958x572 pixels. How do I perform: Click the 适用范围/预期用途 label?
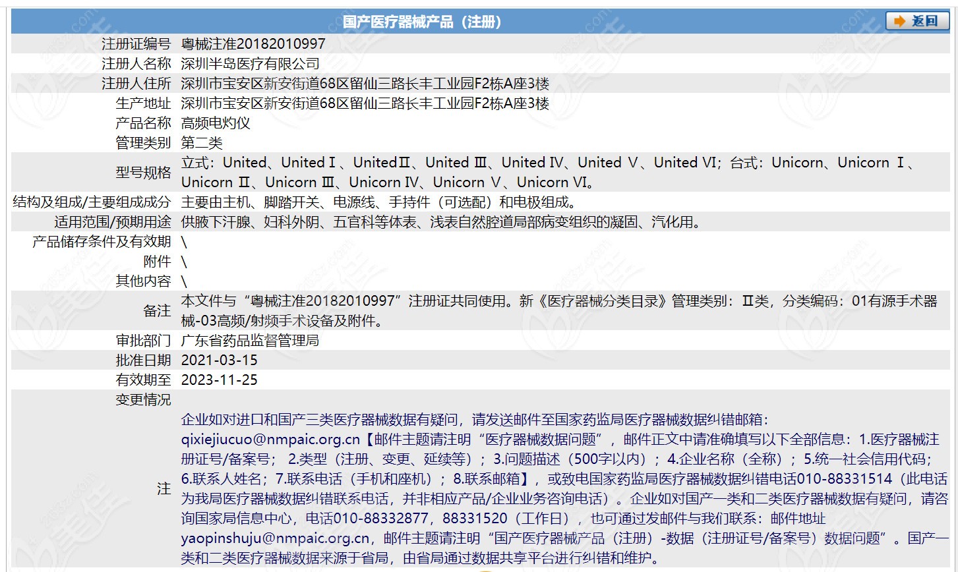point(113,221)
